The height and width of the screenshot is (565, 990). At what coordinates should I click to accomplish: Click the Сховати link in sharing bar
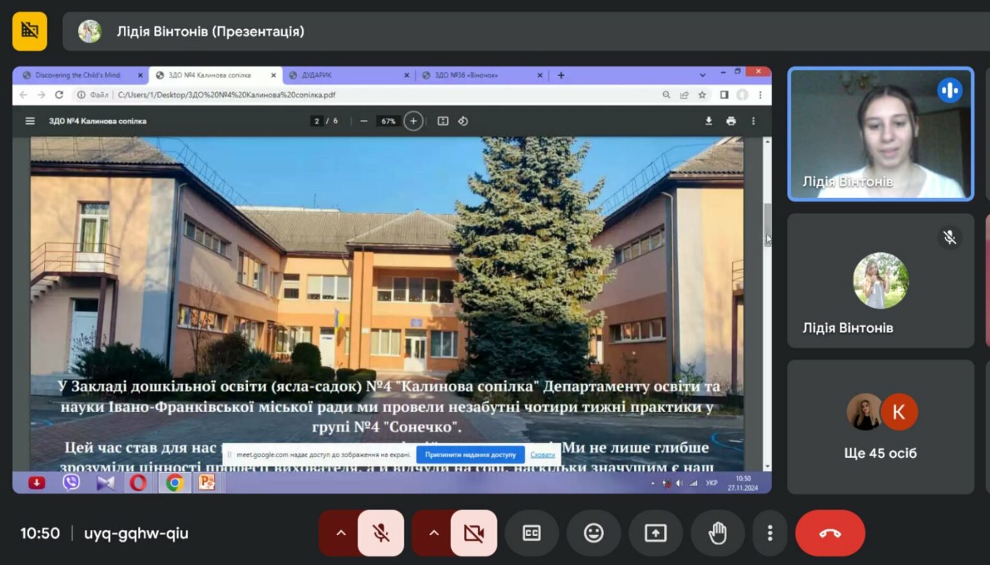pyautogui.click(x=543, y=455)
